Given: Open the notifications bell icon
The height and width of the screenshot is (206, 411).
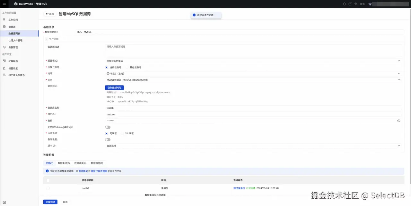Looking at the screenshot, I should (345, 4).
